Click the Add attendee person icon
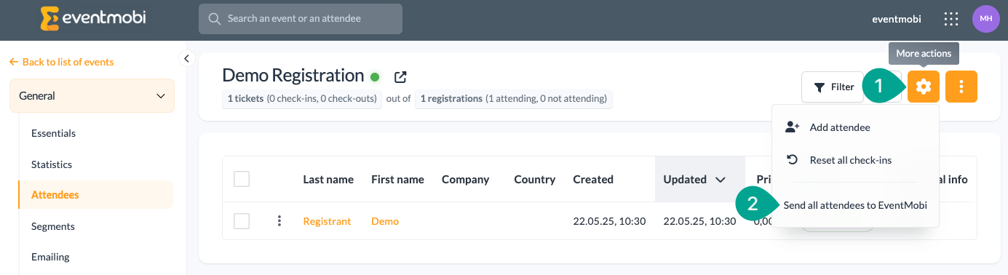 click(x=793, y=127)
